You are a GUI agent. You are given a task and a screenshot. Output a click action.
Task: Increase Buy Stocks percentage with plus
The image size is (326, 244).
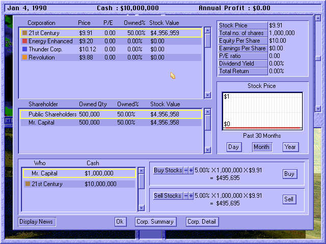click(191, 170)
